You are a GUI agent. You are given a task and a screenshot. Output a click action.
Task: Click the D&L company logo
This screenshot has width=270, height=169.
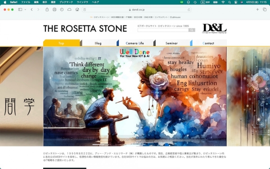click(x=214, y=28)
